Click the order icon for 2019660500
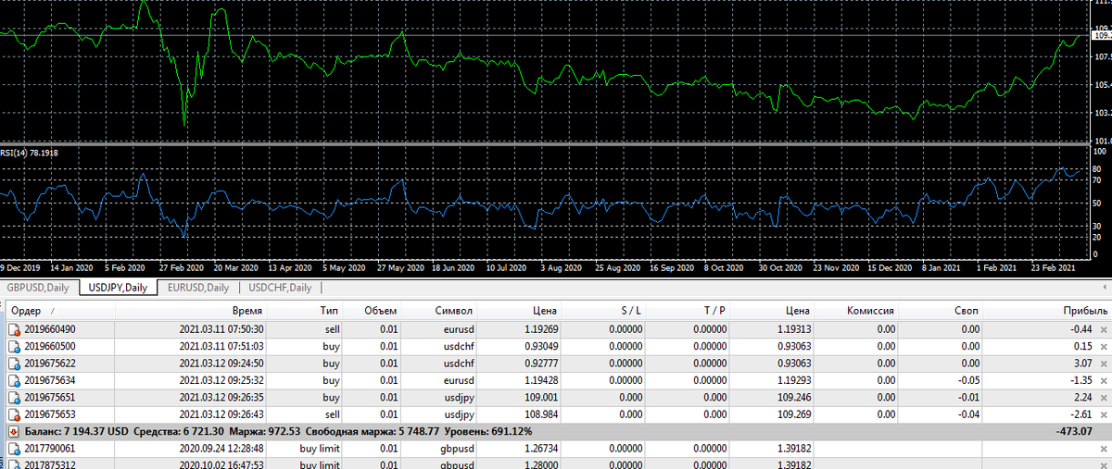This screenshot has width=1112, height=469. (14, 346)
